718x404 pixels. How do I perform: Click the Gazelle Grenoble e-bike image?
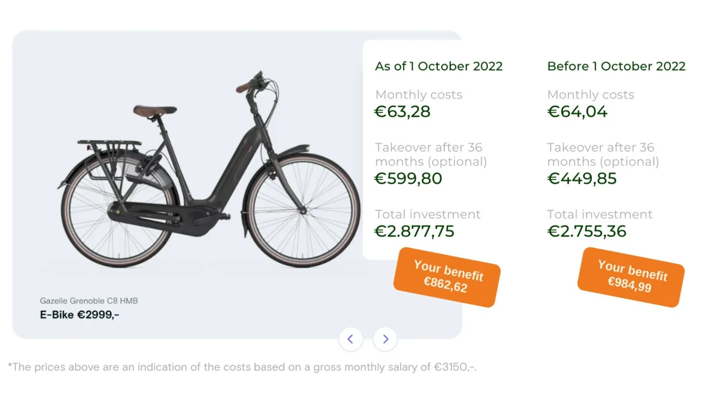tap(211, 171)
